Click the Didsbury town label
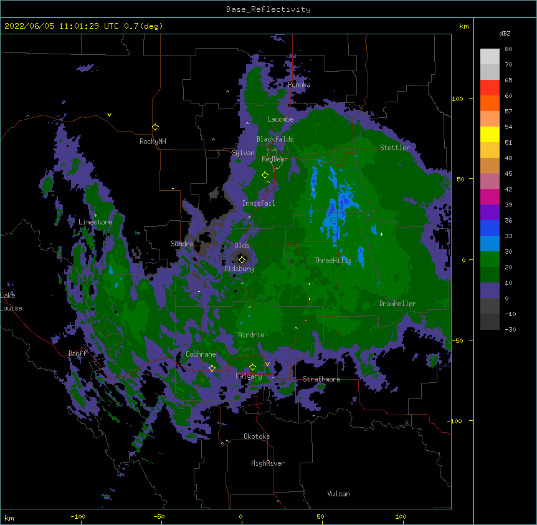Screen dimensions: 537x525 (x=239, y=269)
